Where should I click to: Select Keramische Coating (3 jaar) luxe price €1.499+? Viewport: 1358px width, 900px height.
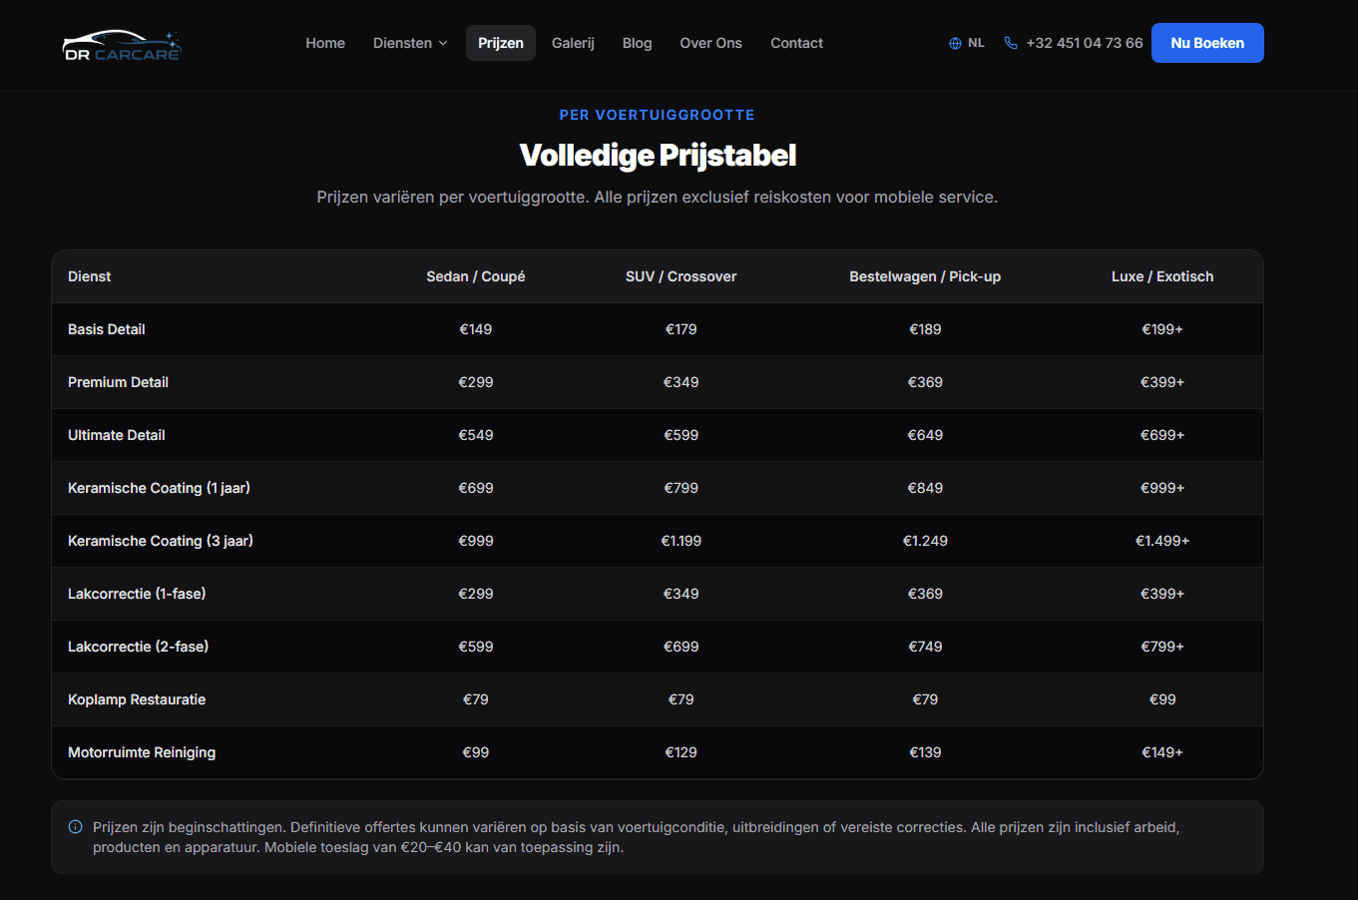pyautogui.click(x=1162, y=541)
